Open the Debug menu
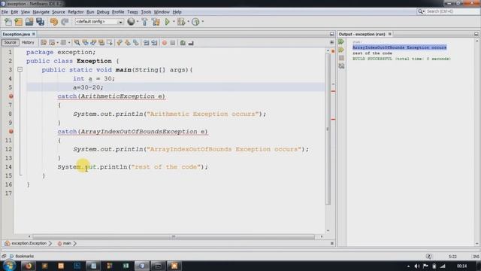The width and height of the screenshot is (481, 271). tap(103, 12)
